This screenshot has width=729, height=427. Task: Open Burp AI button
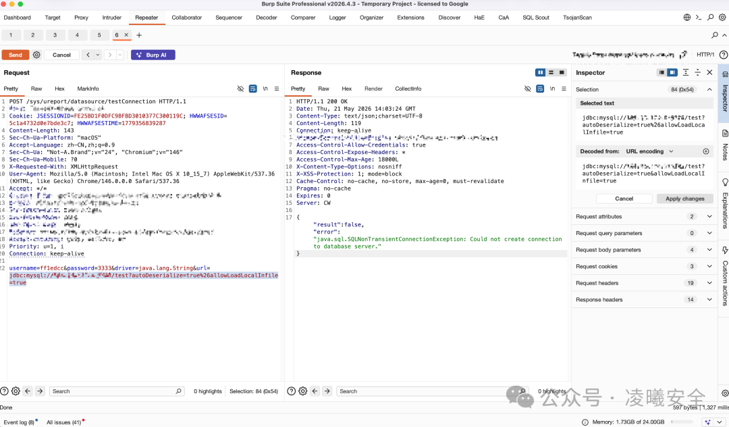coord(153,55)
